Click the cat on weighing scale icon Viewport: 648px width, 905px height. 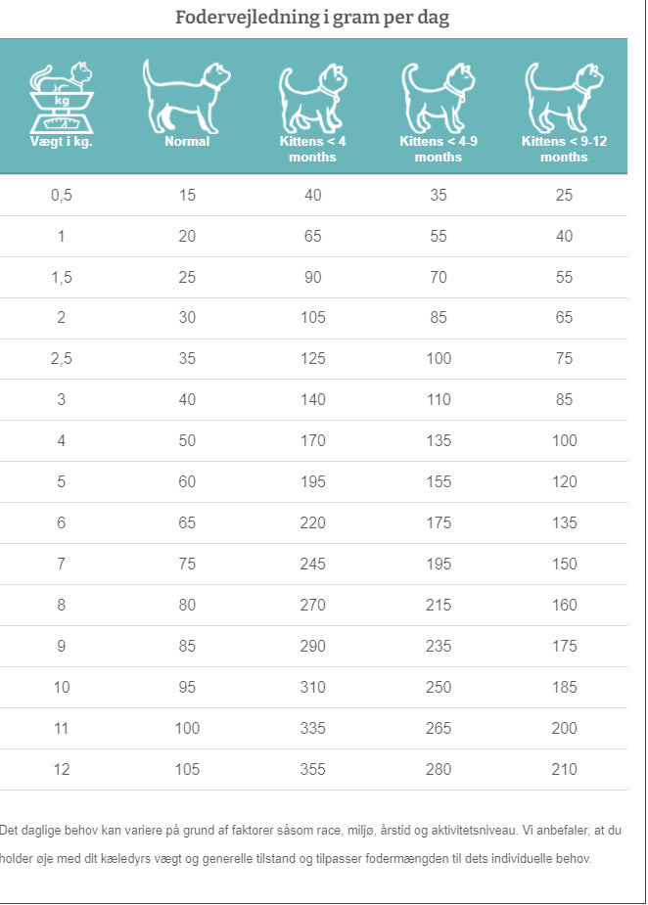point(61,98)
